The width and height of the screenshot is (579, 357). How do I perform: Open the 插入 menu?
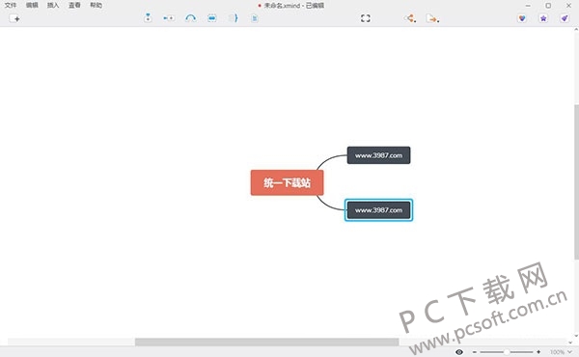53,5
